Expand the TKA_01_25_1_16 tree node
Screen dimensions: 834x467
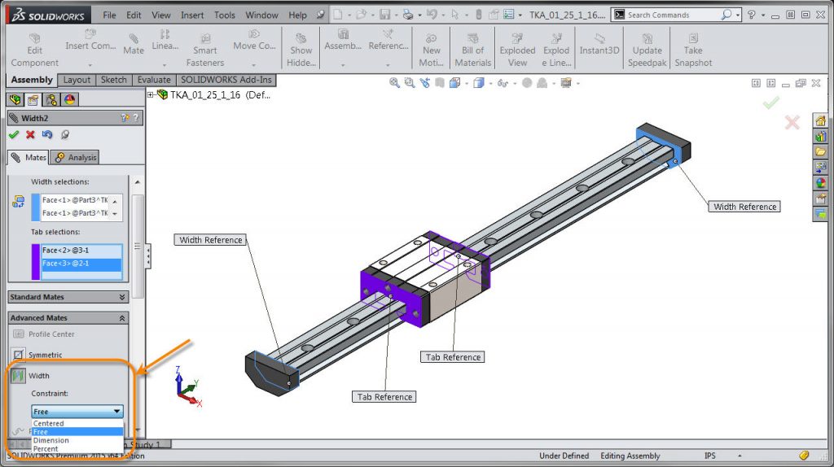(151, 95)
